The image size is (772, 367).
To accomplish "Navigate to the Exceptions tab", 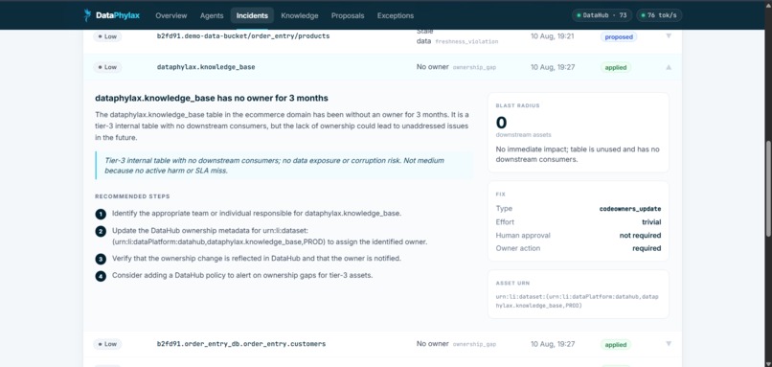I will point(396,15).
